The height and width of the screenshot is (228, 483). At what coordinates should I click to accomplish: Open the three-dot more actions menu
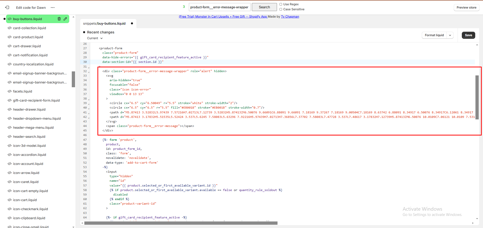[x=53, y=8]
